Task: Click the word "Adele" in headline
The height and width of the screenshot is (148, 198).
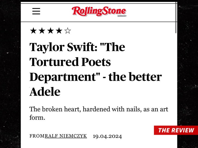Action: click(45, 92)
